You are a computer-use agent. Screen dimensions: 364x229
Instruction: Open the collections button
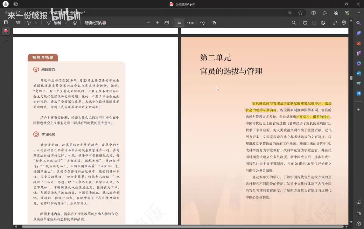(336, 13)
